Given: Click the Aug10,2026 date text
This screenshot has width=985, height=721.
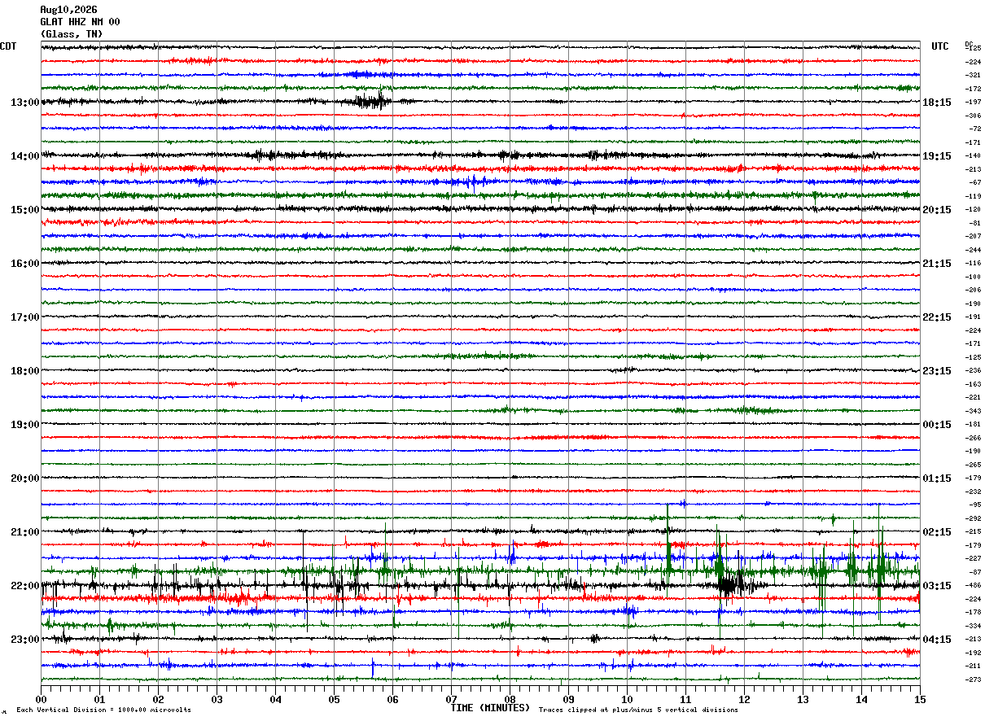Looking at the screenshot, I should (x=68, y=10).
